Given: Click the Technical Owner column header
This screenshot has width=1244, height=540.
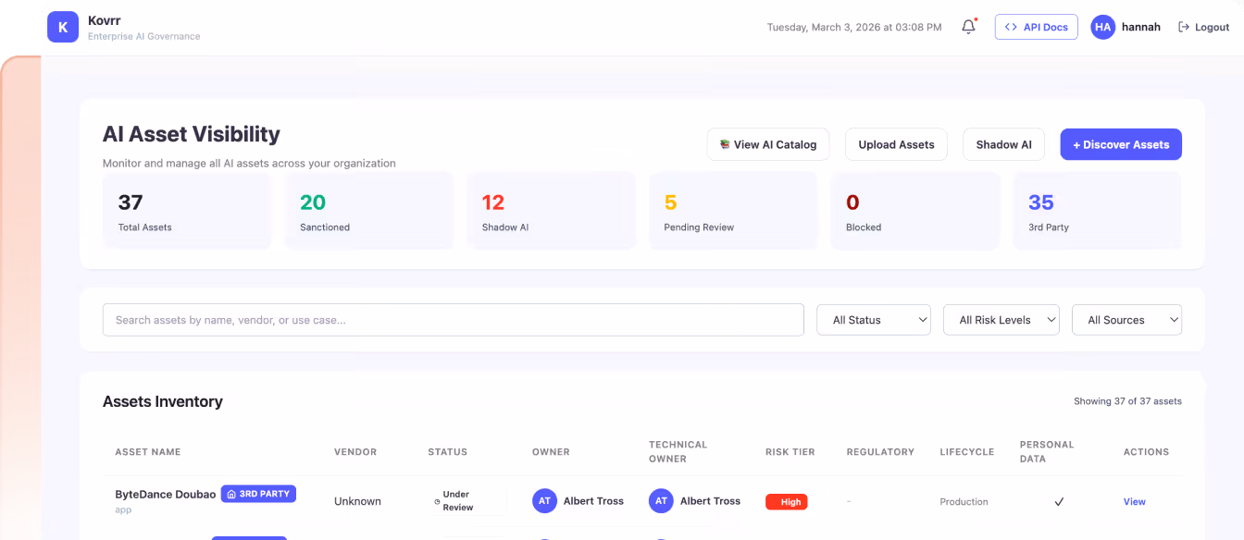Looking at the screenshot, I should pyautogui.click(x=678, y=452).
